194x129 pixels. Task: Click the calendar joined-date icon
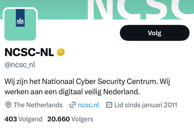coord(109,105)
